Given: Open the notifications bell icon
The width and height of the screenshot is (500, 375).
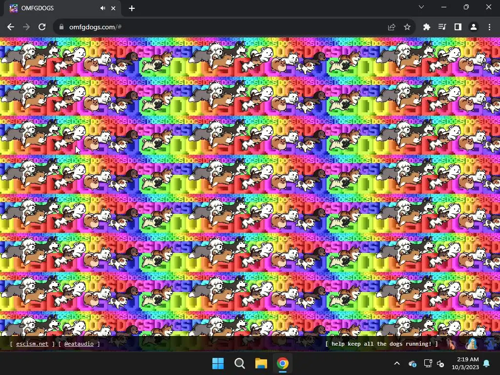Looking at the screenshot, I should tap(487, 363).
